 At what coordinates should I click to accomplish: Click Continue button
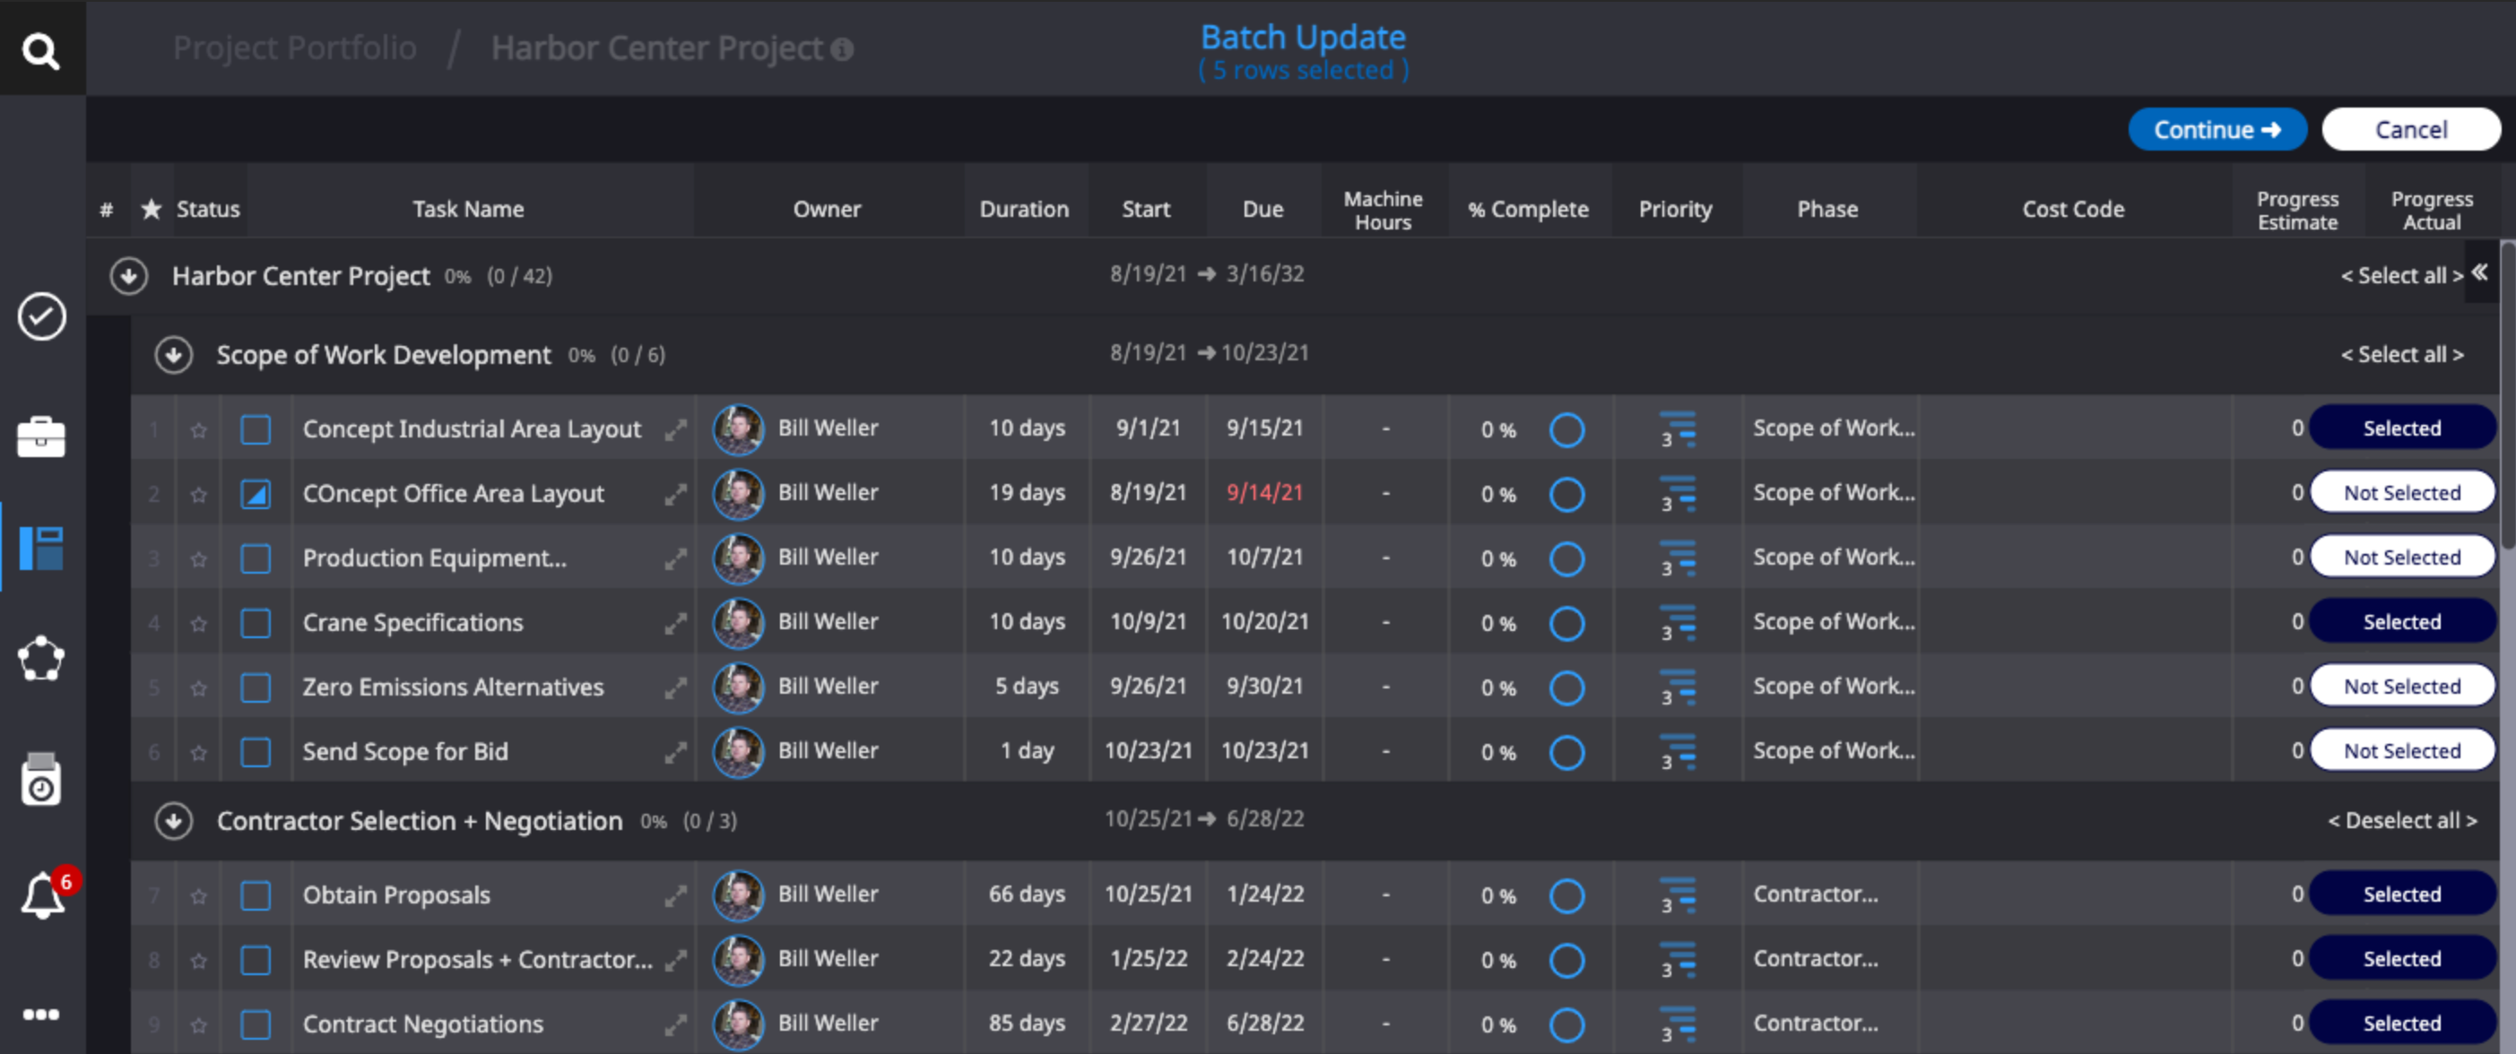pyautogui.click(x=2217, y=129)
